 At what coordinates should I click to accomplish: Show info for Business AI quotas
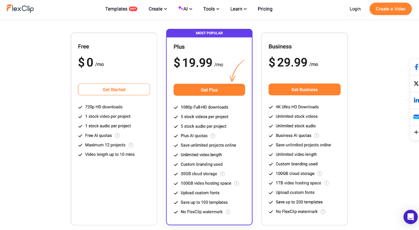tap(316, 135)
